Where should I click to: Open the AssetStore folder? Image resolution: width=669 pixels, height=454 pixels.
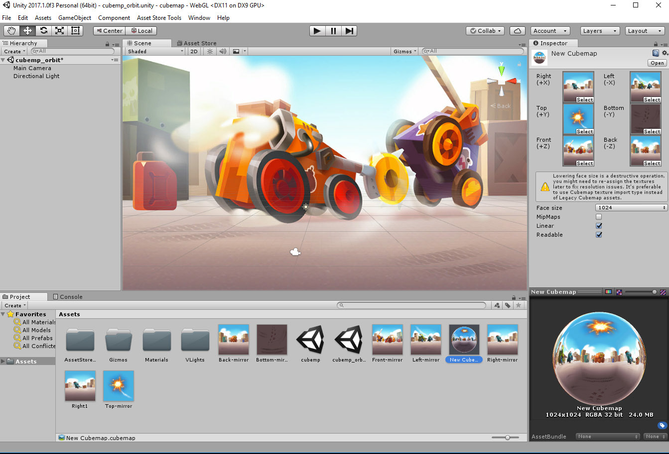[x=80, y=344]
